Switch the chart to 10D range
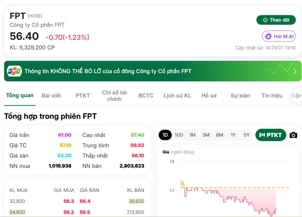 pyautogui.click(x=179, y=135)
